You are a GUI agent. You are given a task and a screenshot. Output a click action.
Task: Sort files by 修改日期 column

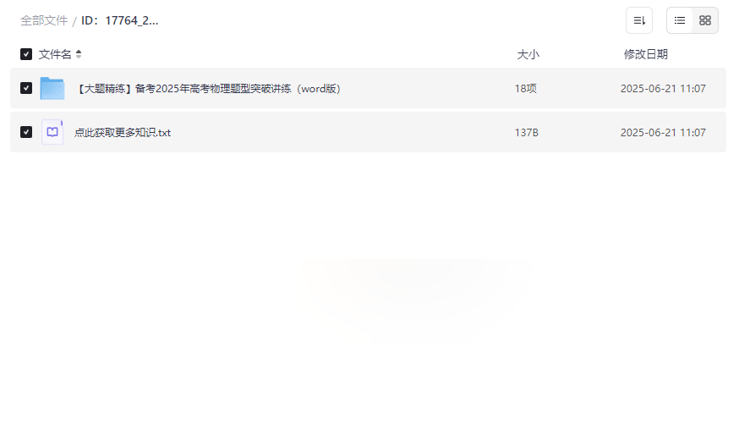point(646,54)
